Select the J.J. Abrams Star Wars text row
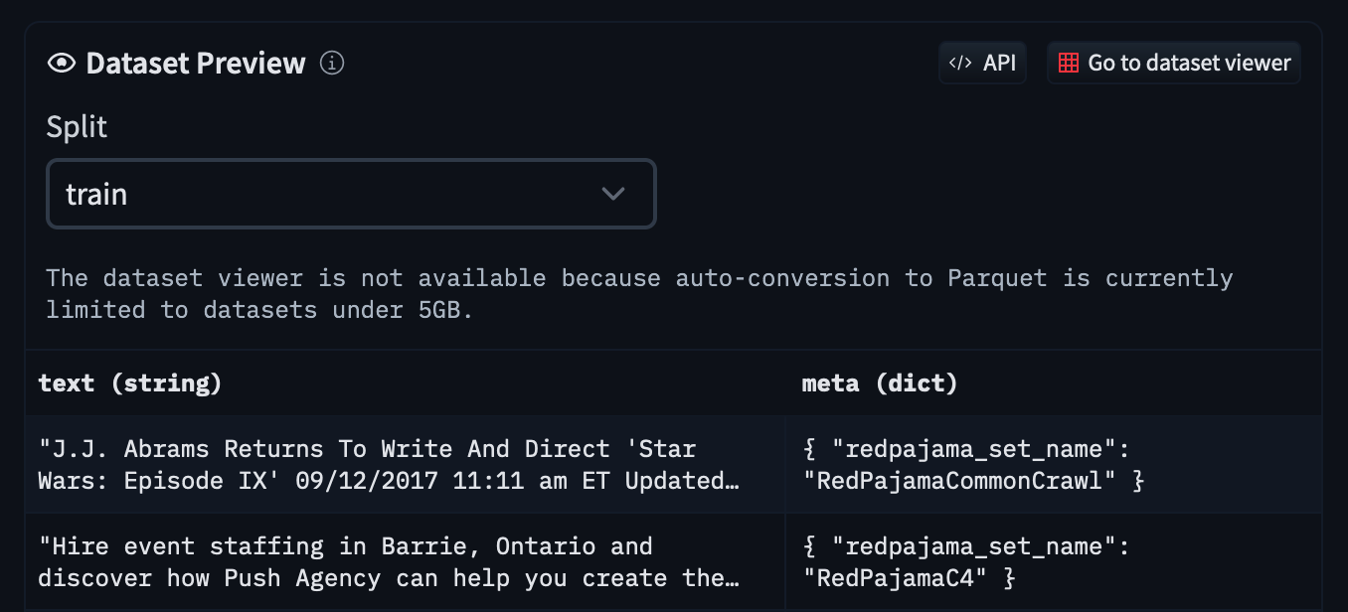This screenshot has width=1348, height=612. pyautogui.click(x=388, y=464)
